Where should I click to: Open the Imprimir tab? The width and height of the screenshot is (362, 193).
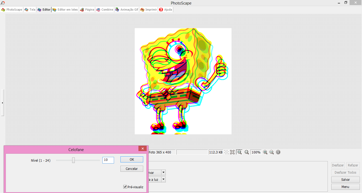coord(149,10)
